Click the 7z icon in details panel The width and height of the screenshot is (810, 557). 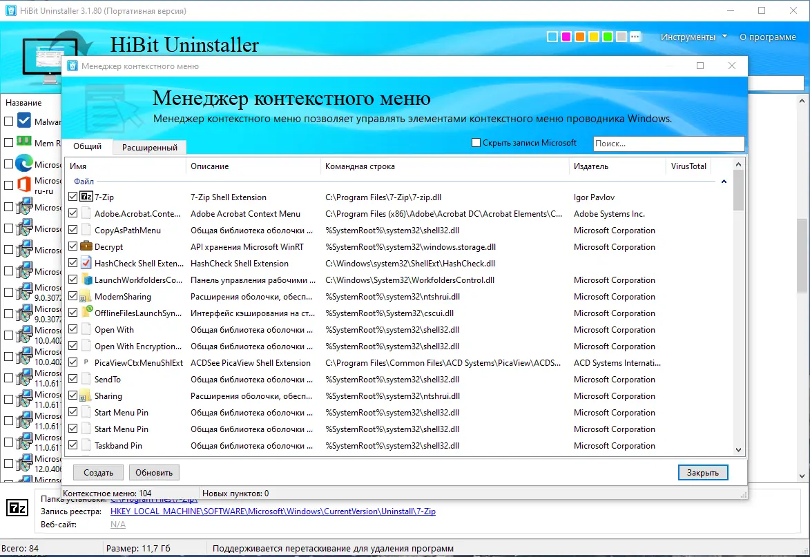coord(17,508)
